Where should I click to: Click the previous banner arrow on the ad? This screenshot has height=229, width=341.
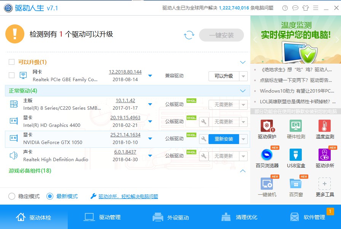tap(255, 40)
